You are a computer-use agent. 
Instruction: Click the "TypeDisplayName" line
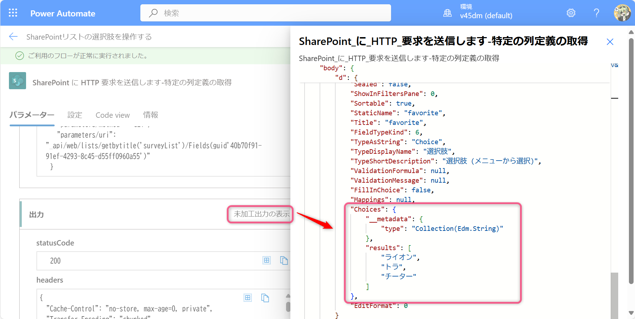[x=402, y=152]
